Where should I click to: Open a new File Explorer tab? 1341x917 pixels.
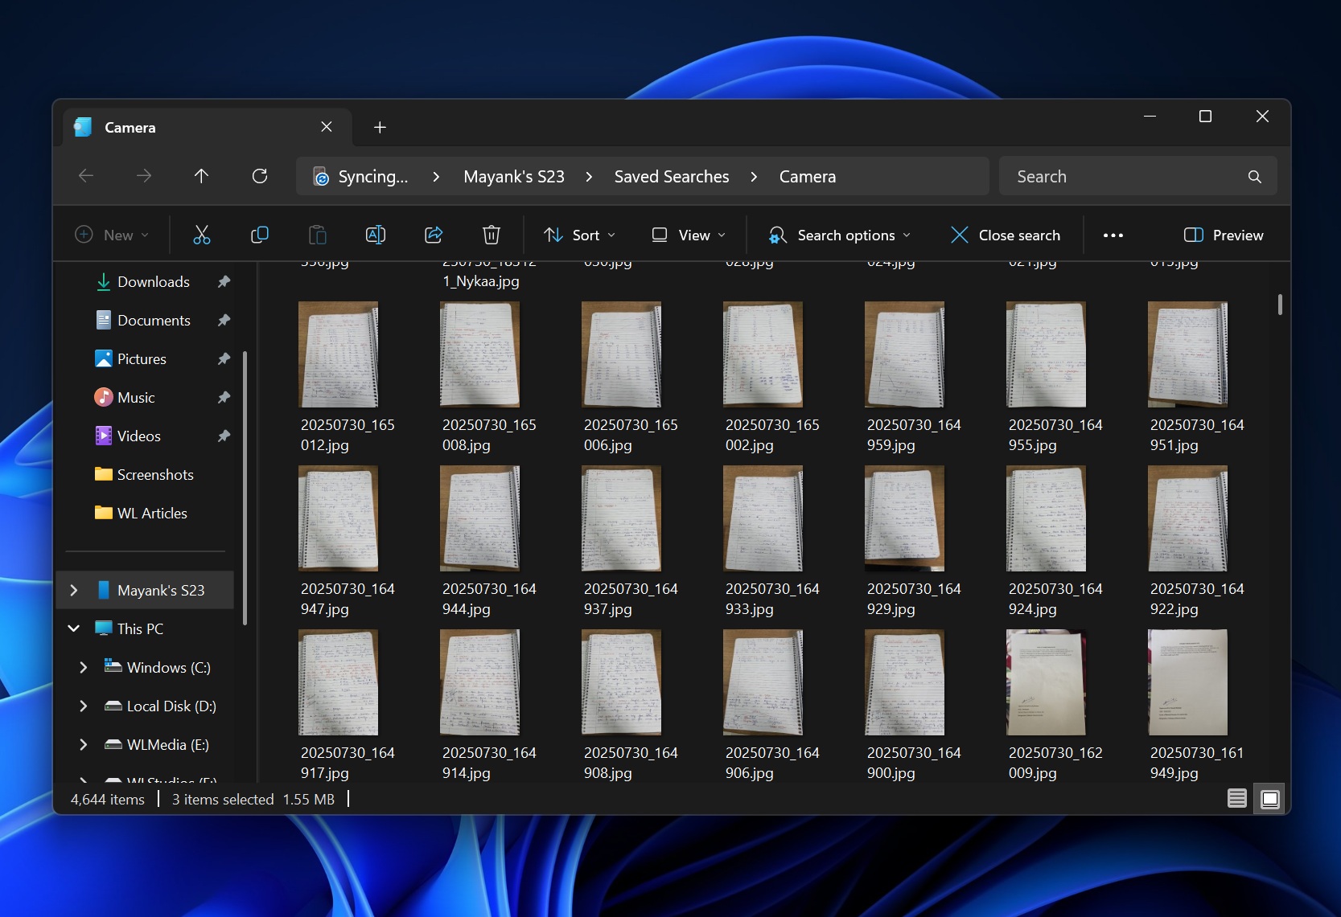pos(380,127)
